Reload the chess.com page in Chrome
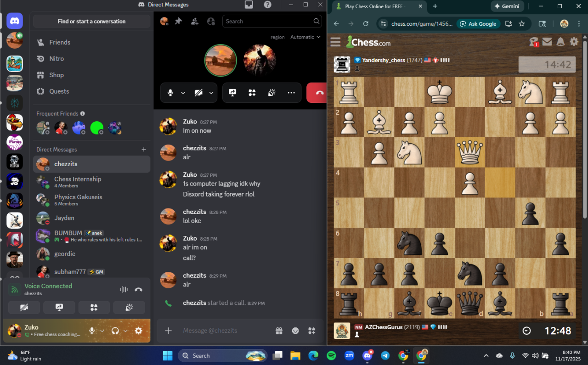The width and height of the screenshot is (588, 365). tap(366, 24)
